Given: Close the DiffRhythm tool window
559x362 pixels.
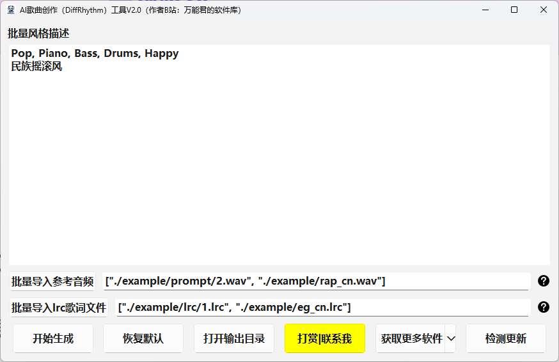Looking at the screenshot, I should (543, 10).
